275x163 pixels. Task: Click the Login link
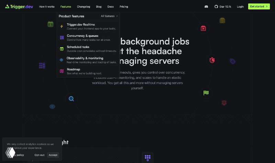click(x=240, y=7)
